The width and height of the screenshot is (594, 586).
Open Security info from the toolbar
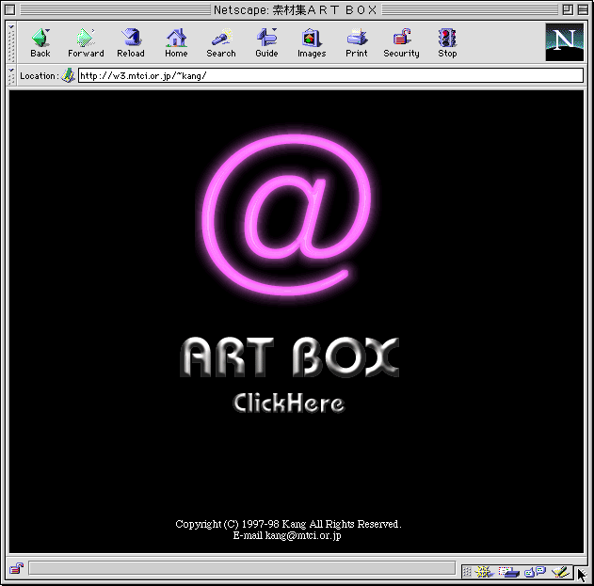coord(402,42)
